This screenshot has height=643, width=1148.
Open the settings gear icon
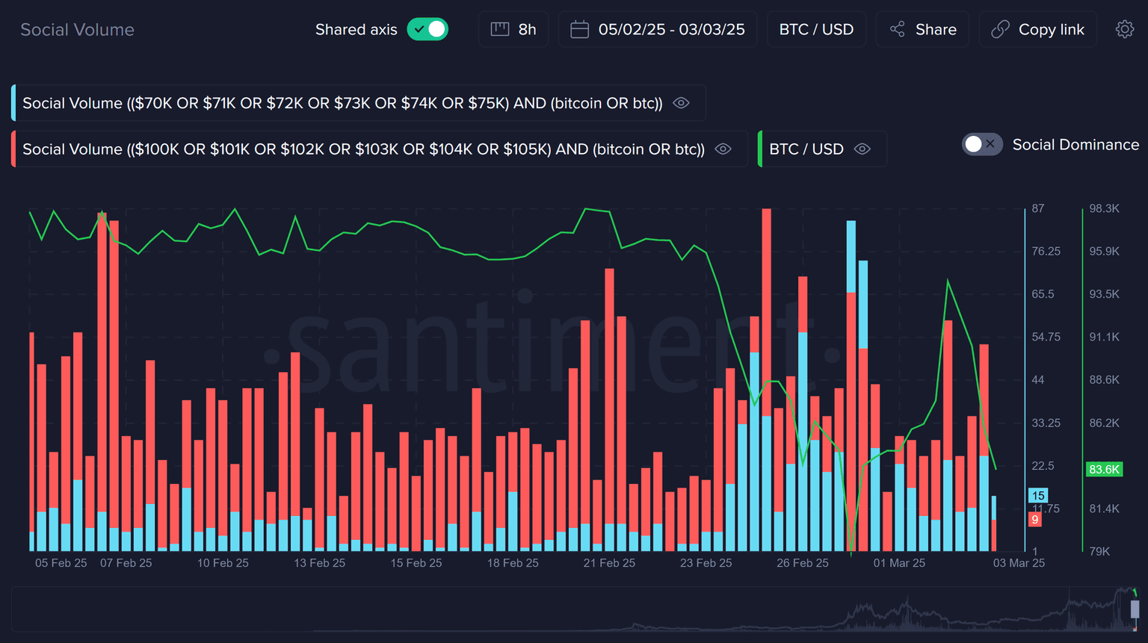coord(1124,29)
